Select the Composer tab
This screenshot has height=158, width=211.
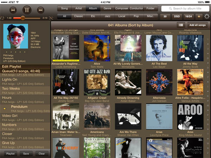click(122, 8)
